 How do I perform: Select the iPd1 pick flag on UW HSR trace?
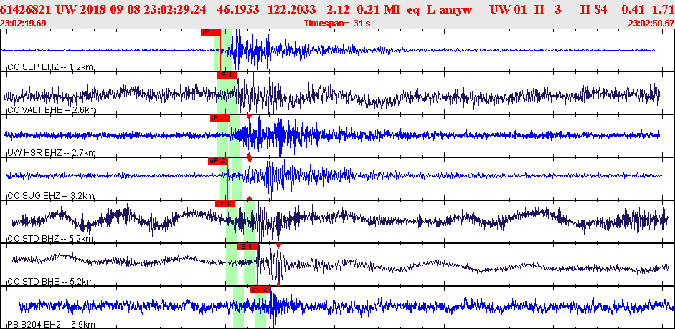click(x=220, y=118)
